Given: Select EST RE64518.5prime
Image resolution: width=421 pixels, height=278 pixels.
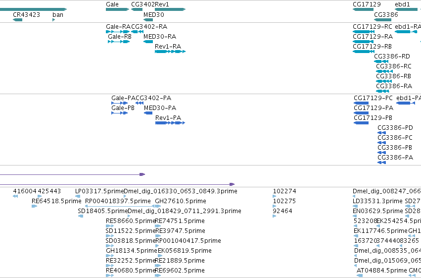Looking at the screenshot, I should (x=34, y=206).
